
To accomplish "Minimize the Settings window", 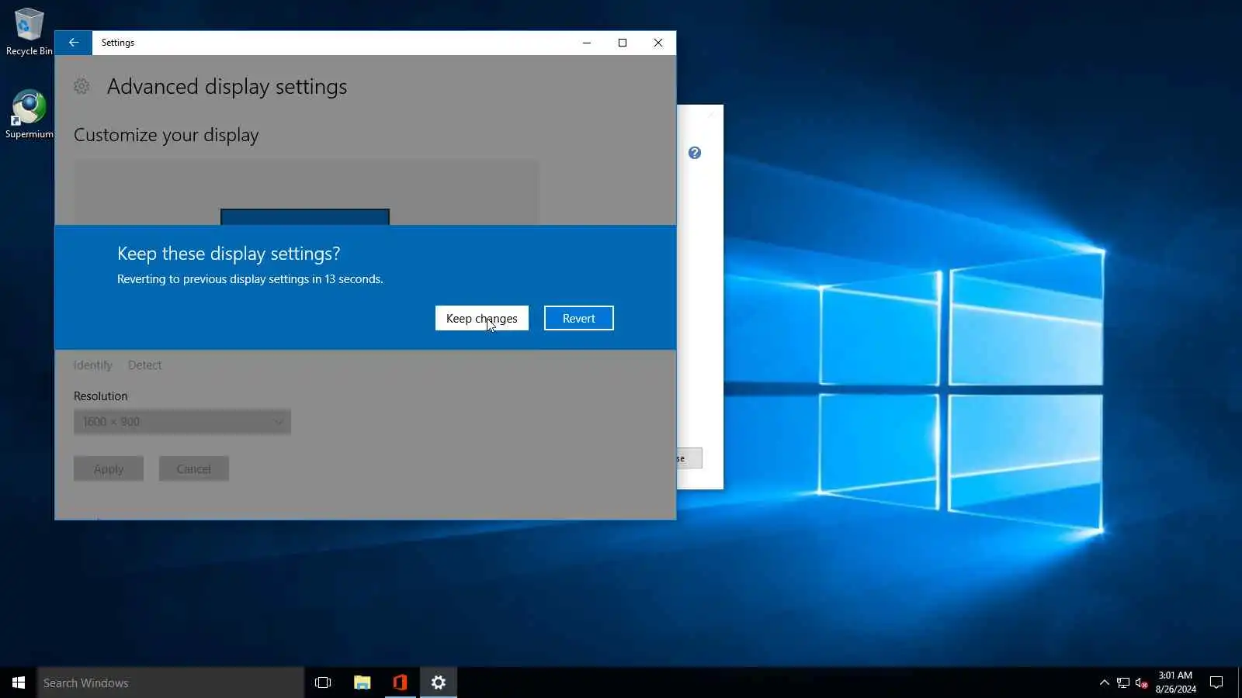I will tap(587, 43).
